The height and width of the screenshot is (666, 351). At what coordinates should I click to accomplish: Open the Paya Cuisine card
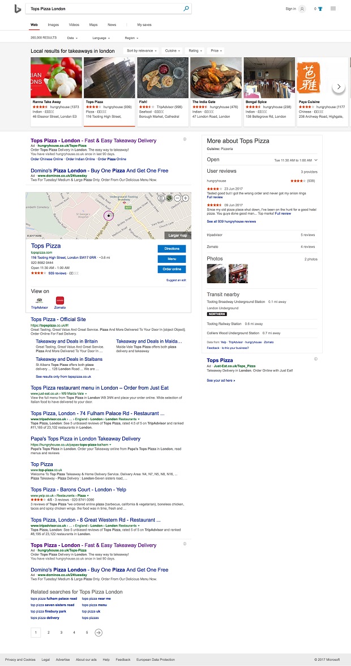323,91
